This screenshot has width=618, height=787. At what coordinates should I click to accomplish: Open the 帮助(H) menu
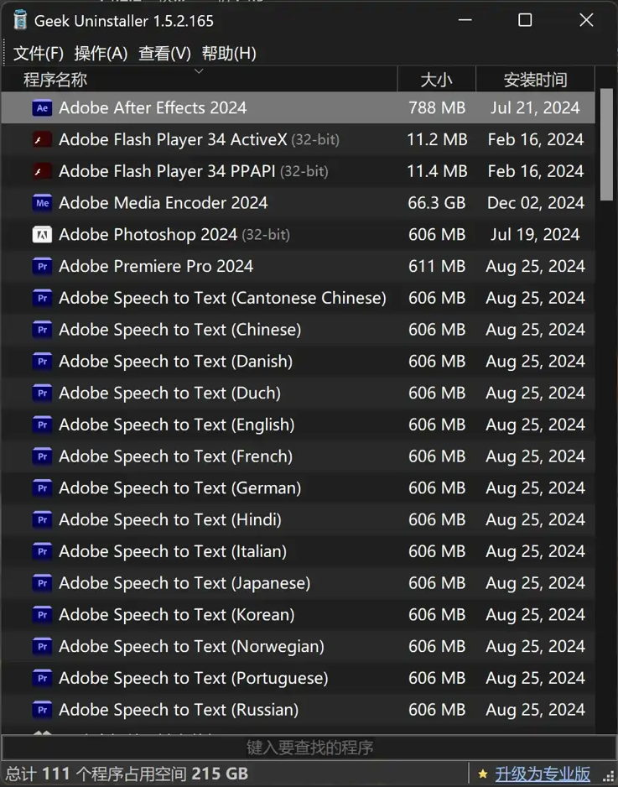coord(229,53)
